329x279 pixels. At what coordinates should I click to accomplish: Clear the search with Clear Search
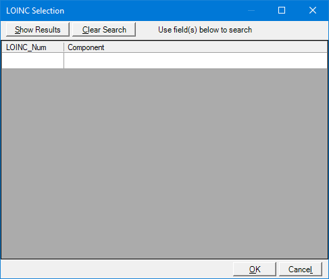104,30
